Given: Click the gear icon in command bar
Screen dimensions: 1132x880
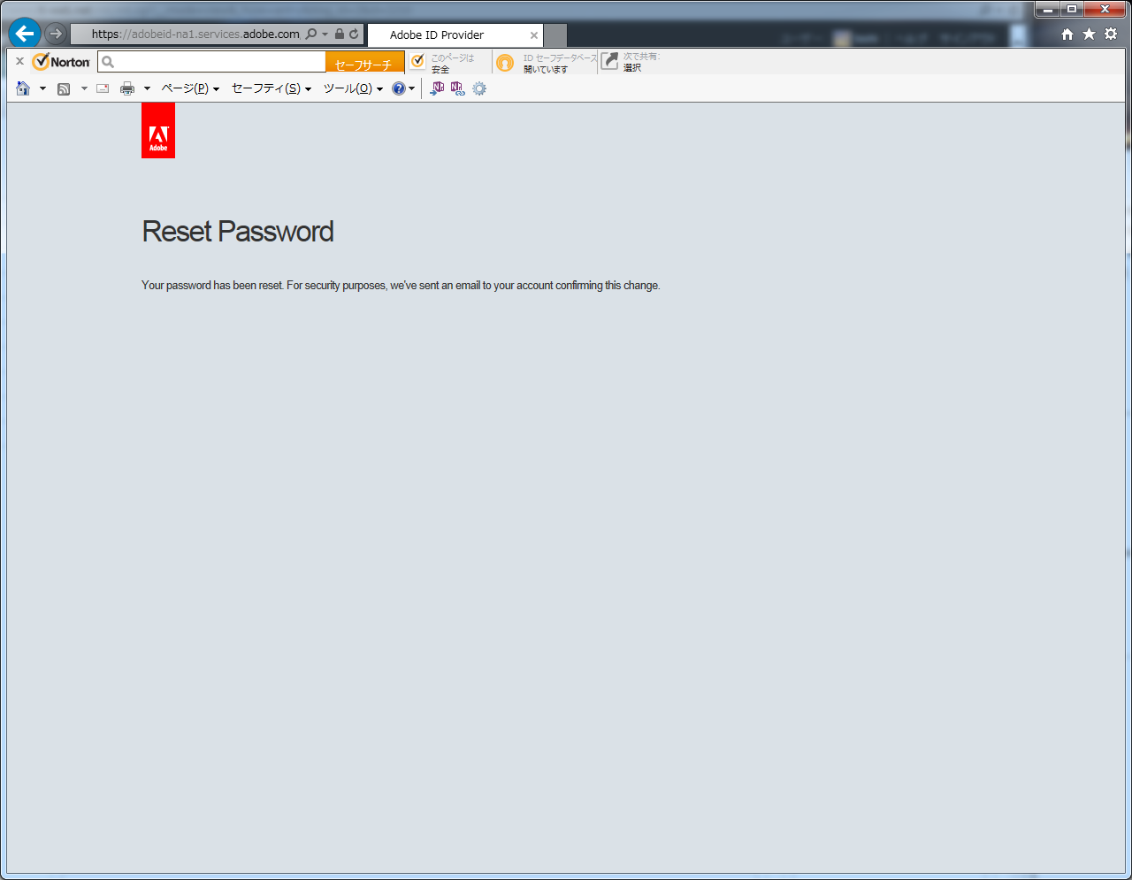Looking at the screenshot, I should pos(479,88).
